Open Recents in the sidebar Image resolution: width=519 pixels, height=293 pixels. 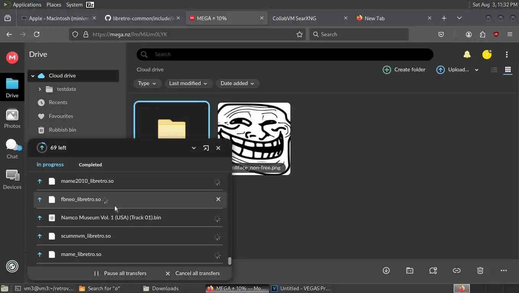click(x=58, y=103)
